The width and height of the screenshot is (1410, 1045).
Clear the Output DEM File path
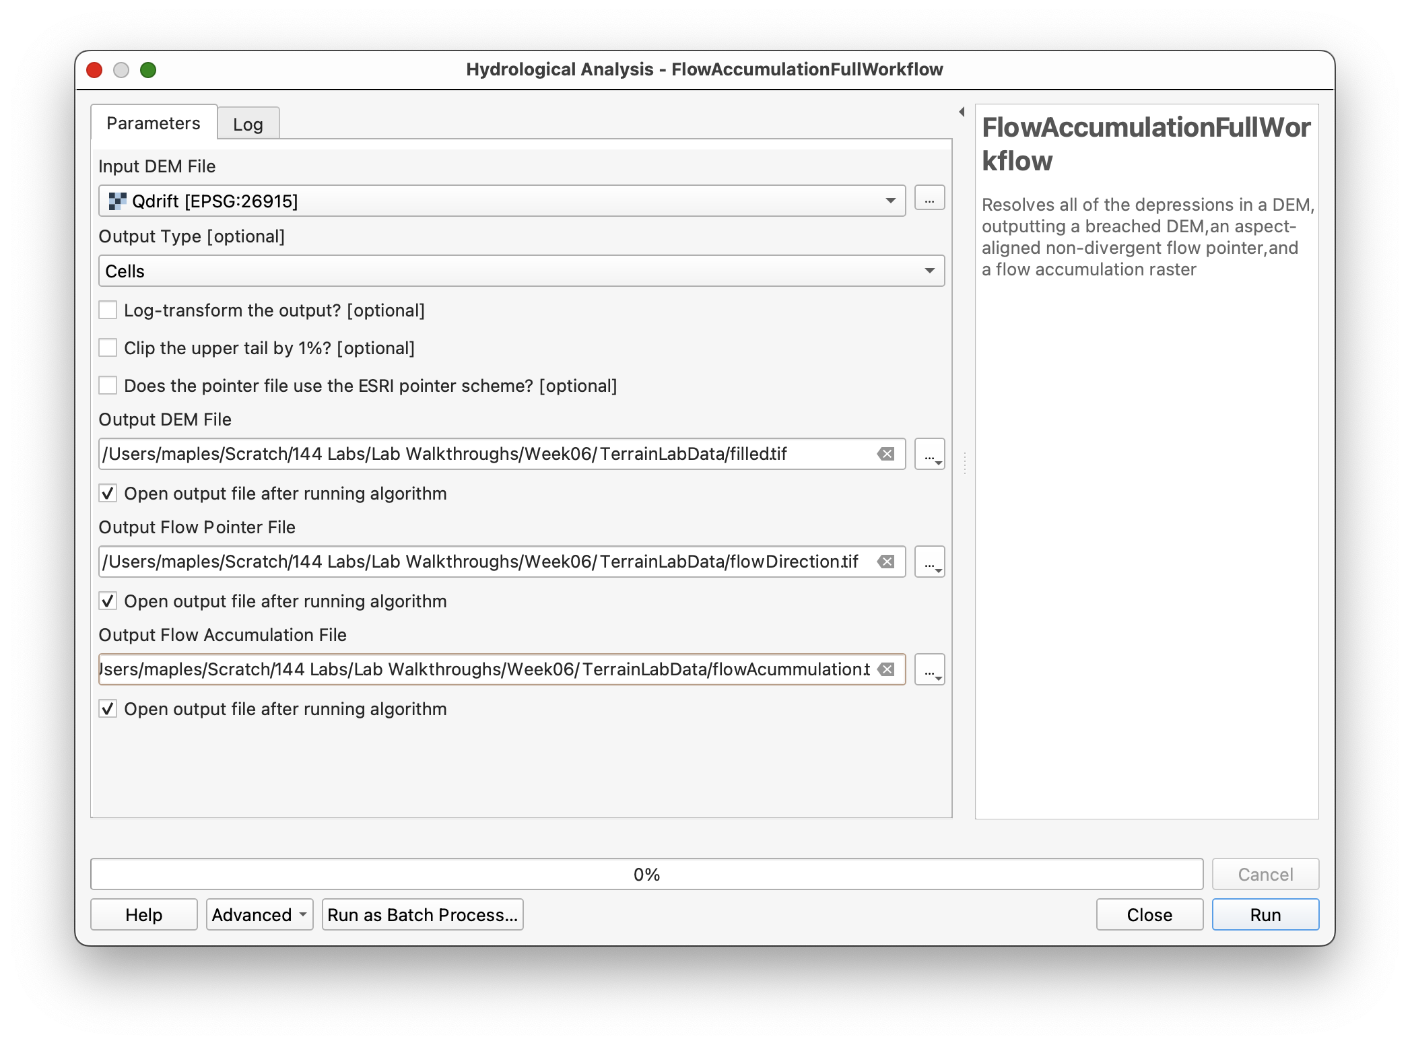click(886, 454)
